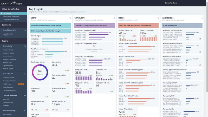The image size is (208, 117).
Task: Collapse the System Health section
Action: tap(25, 74)
